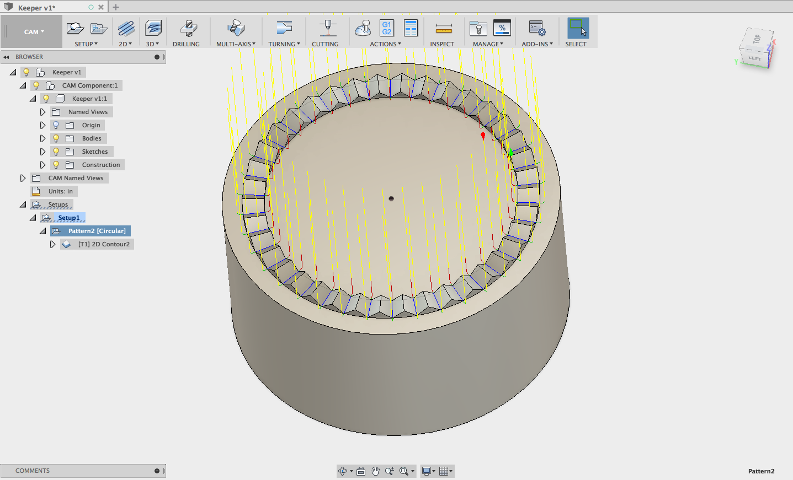Image resolution: width=793 pixels, height=480 pixels.
Task: Click the Pan hand icon in navigation bar
Action: click(375, 471)
